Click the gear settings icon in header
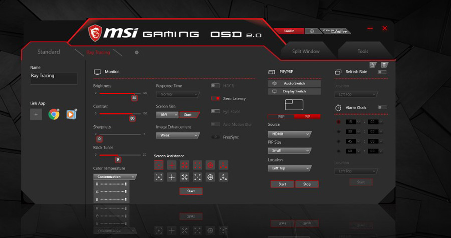 point(312,31)
